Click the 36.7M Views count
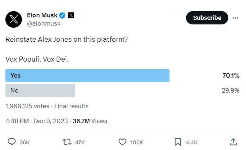 [90, 121]
